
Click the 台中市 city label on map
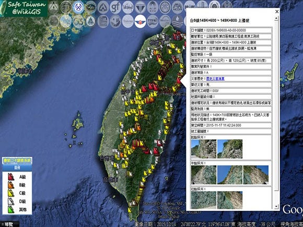(x=128, y=92)
